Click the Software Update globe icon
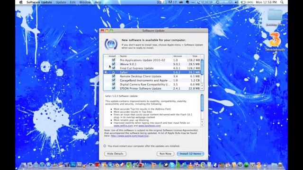Viewport: 303px width, 170px height. [x=111, y=44]
